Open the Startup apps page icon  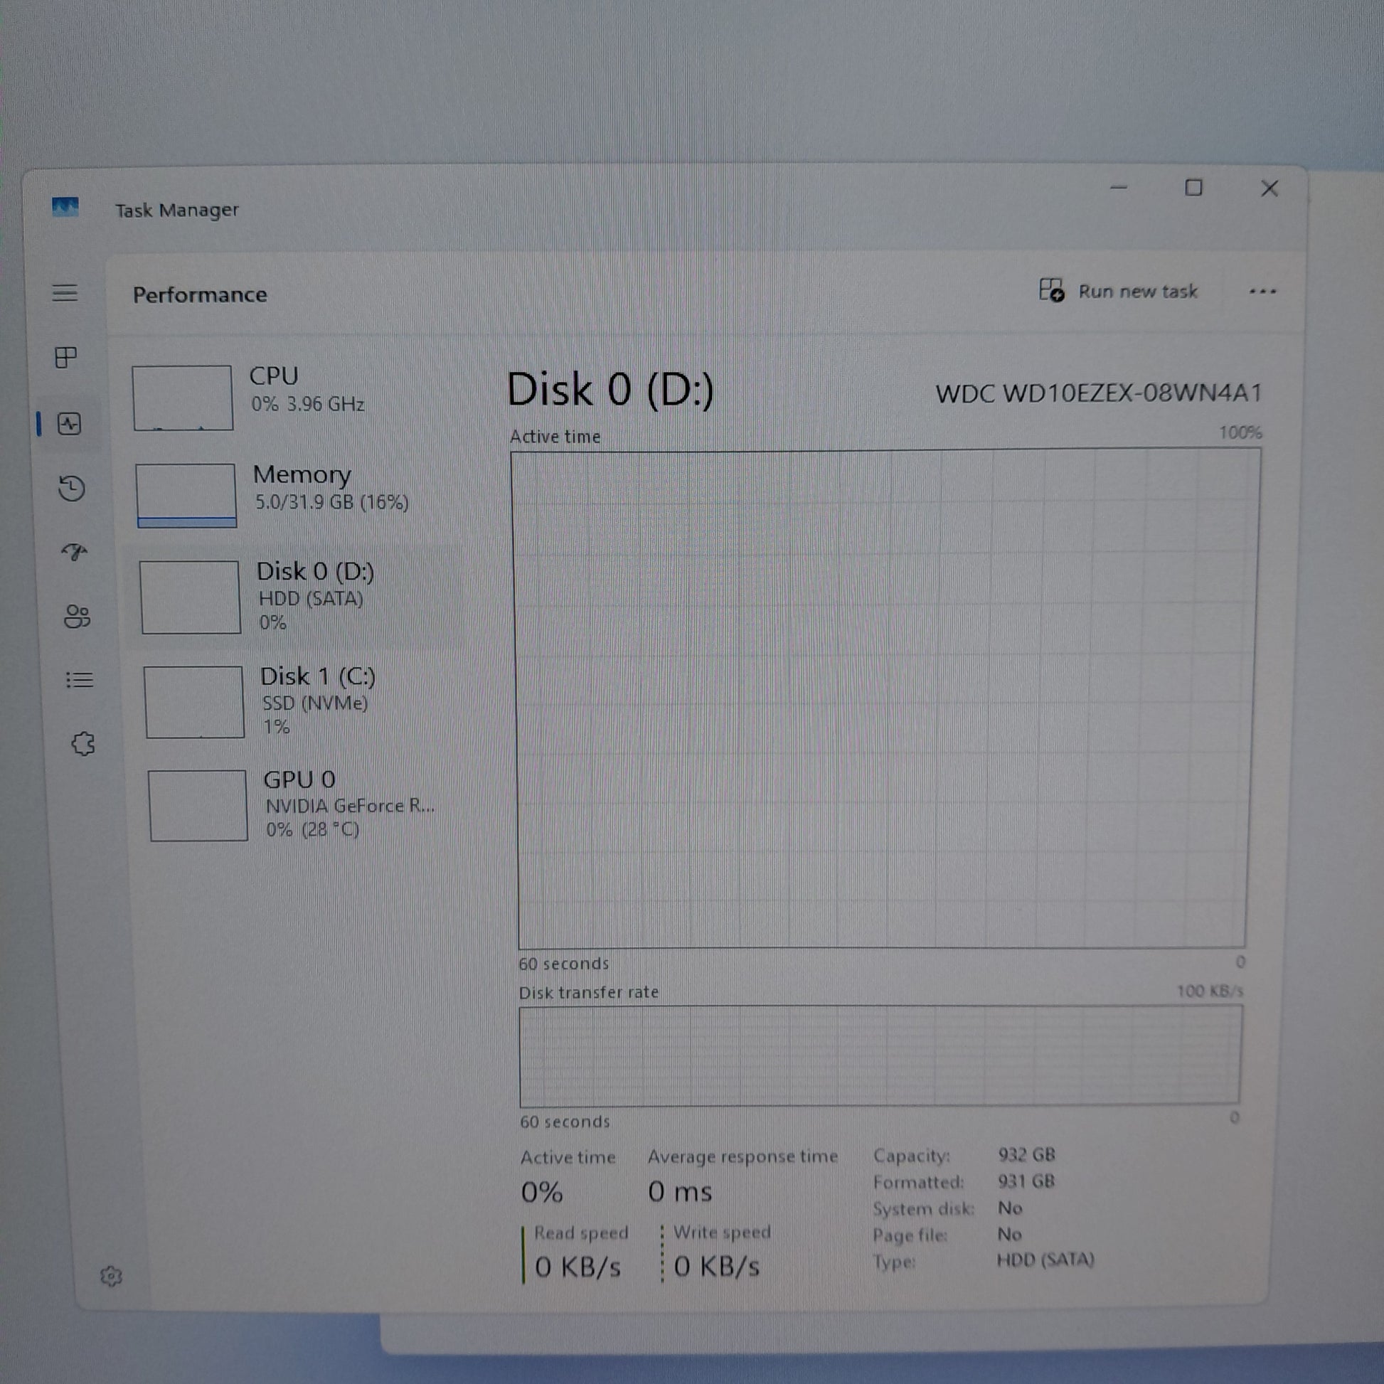tap(74, 552)
